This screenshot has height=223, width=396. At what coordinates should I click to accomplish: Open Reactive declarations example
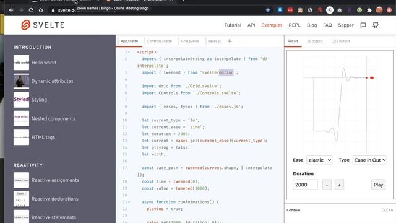point(55,199)
